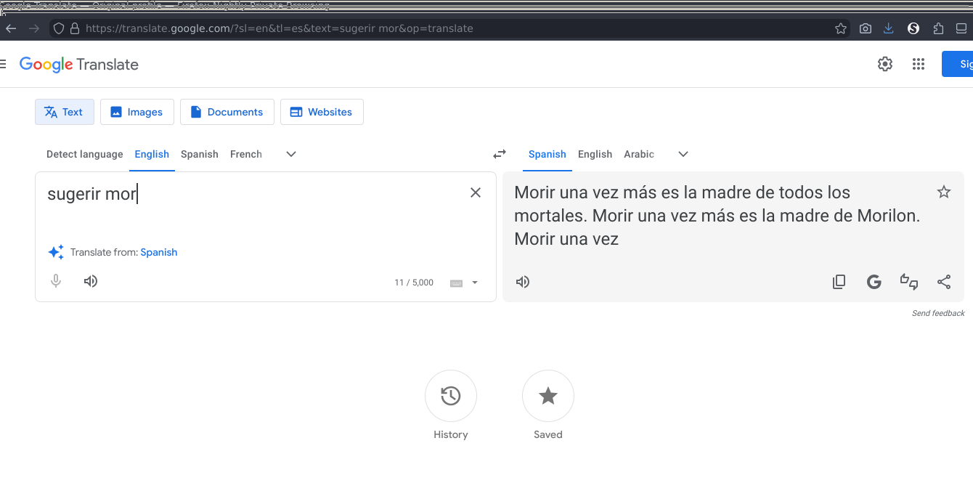Start voice input with microphone
The image size is (973, 499).
click(56, 281)
